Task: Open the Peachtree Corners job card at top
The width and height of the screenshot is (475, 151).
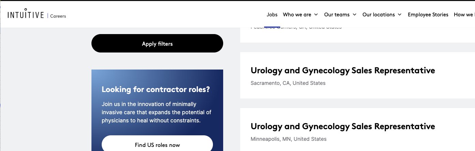Action: (x=357, y=35)
